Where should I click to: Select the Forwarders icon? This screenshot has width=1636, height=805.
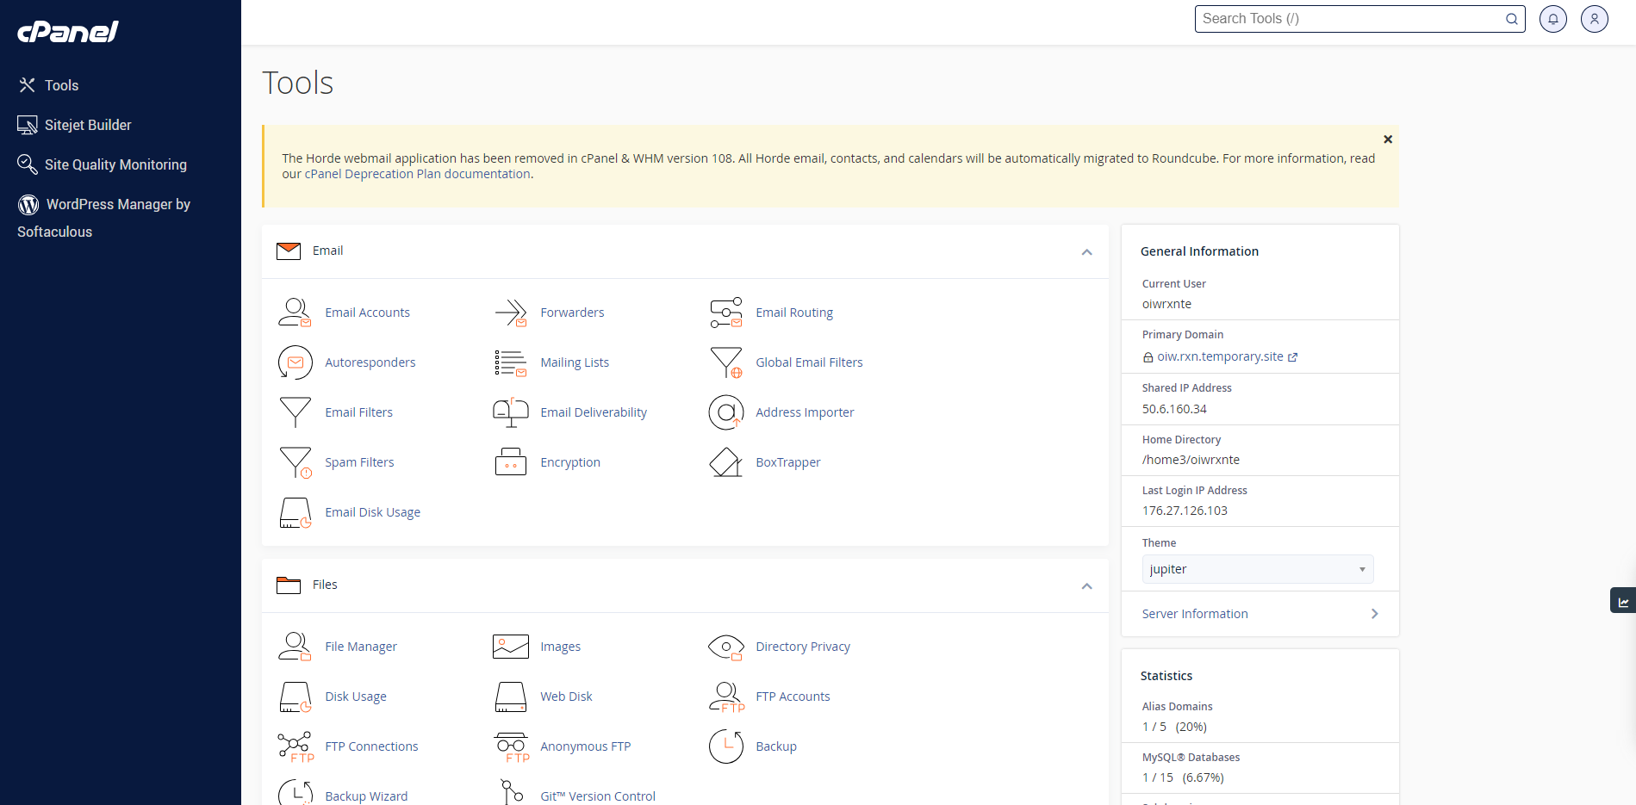pos(511,312)
